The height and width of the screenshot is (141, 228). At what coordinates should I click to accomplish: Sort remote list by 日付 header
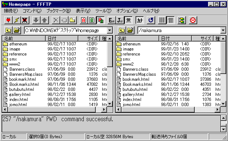pyautogui.click(x=175, y=39)
